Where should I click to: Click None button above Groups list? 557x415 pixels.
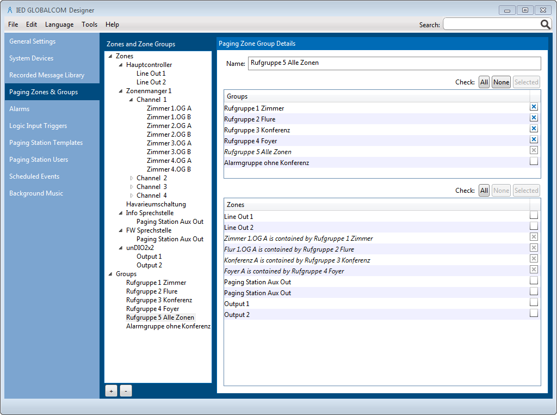(x=501, y=82)
